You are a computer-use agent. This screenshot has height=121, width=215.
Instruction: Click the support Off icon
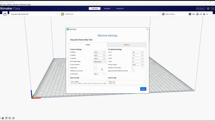tap(198, 14)
